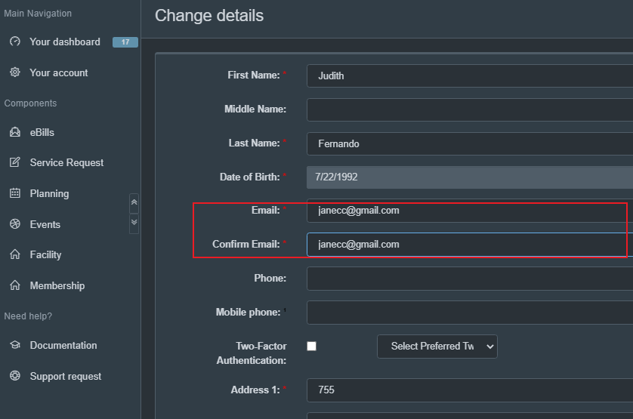
Task: Click the Facility house icon
Action: [x=14, y=254]
